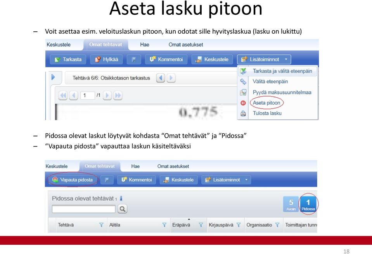Image resolution: width=372 pixels, height=254 pixels.
Task: Click flag button beside Vapauta pidosta
Action: 107,180
